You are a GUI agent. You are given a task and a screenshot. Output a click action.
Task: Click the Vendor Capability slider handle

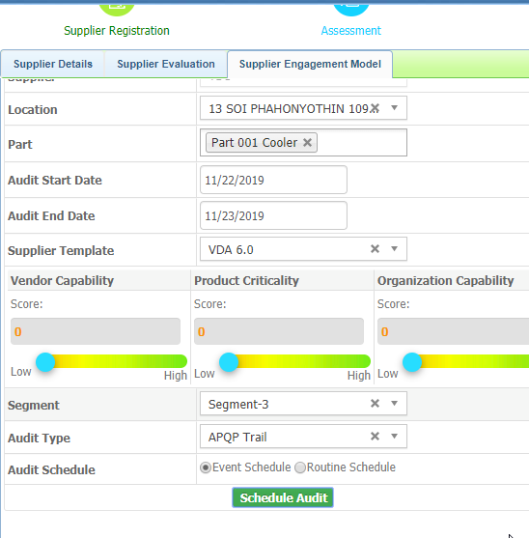45,362
